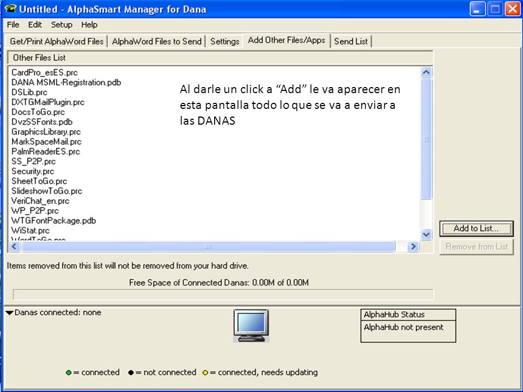Open the Edit menu

[x=35, y=24]
